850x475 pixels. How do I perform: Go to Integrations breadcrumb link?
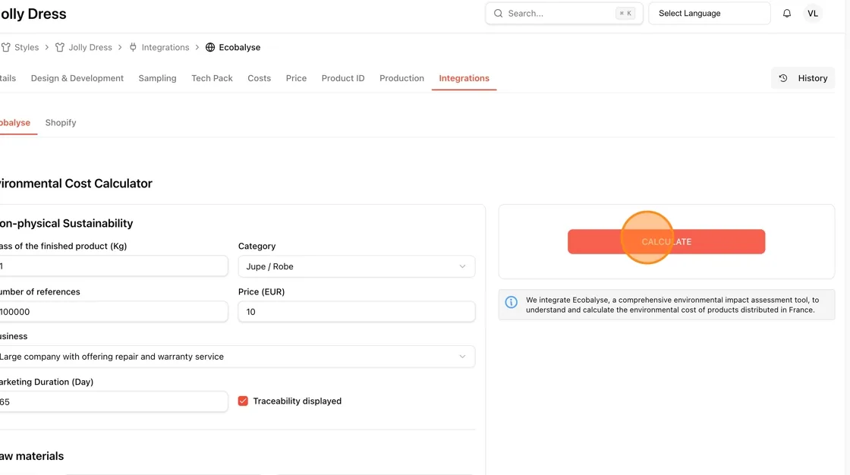pyautogui.click(x=165, y=47)
